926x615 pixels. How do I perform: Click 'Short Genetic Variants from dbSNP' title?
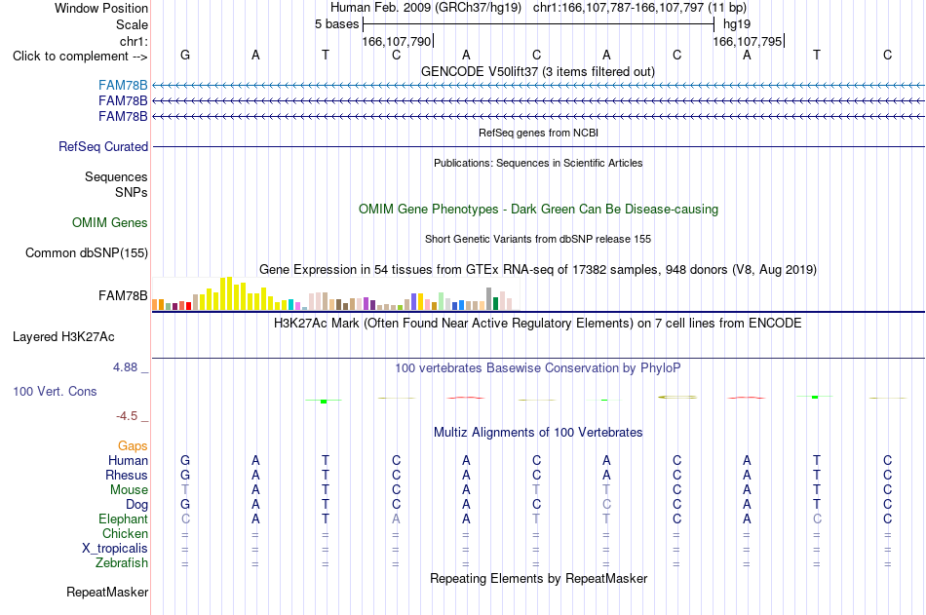[538, 239]
